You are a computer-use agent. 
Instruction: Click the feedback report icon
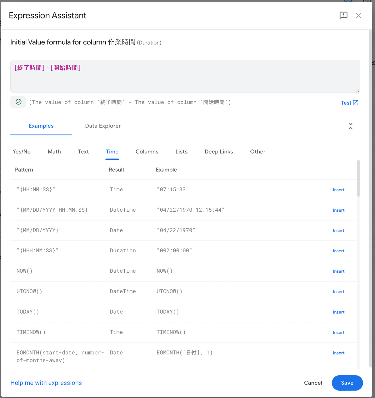click(x=343, y=16)
